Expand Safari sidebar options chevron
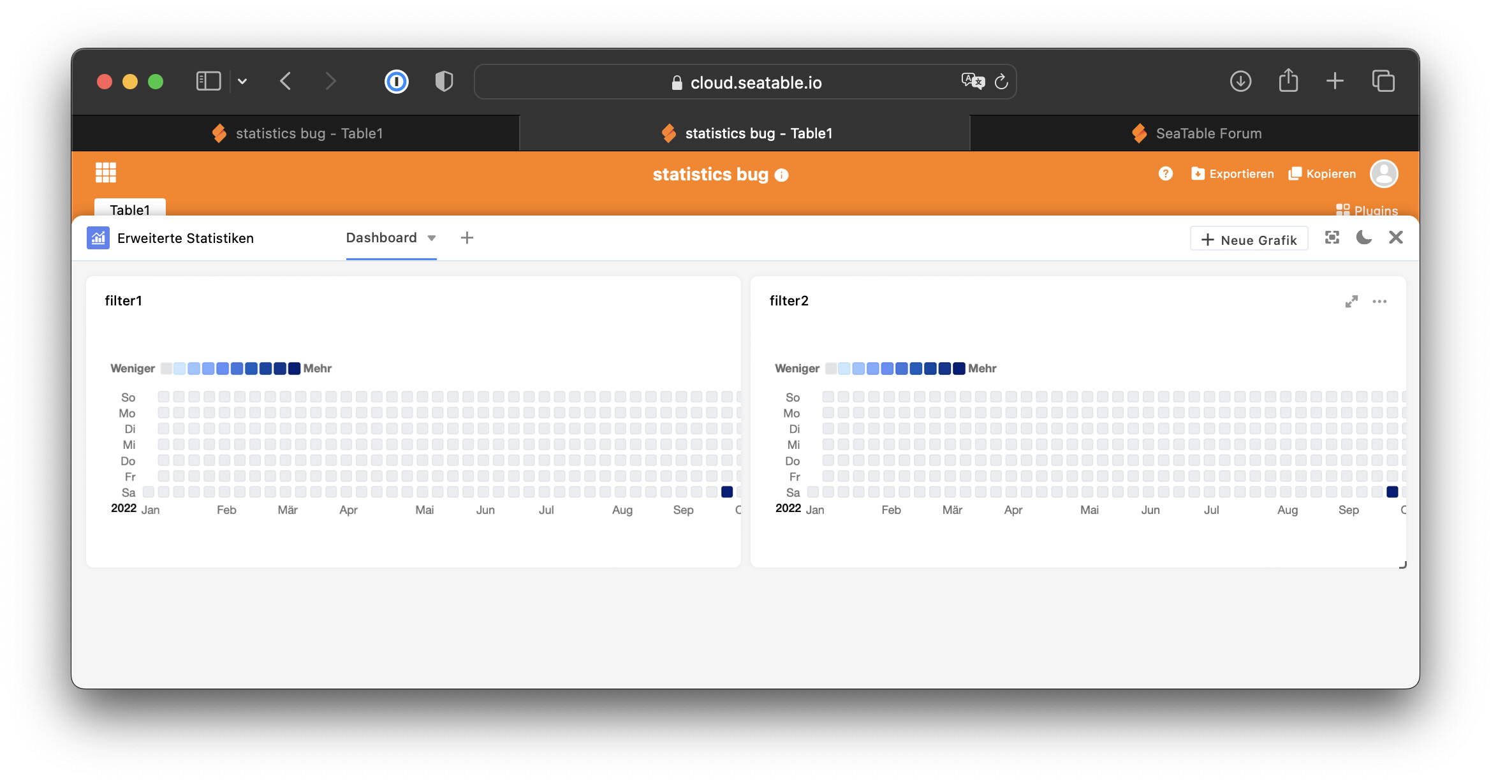Screen dimensions: 1491x783 click(242, 82)
